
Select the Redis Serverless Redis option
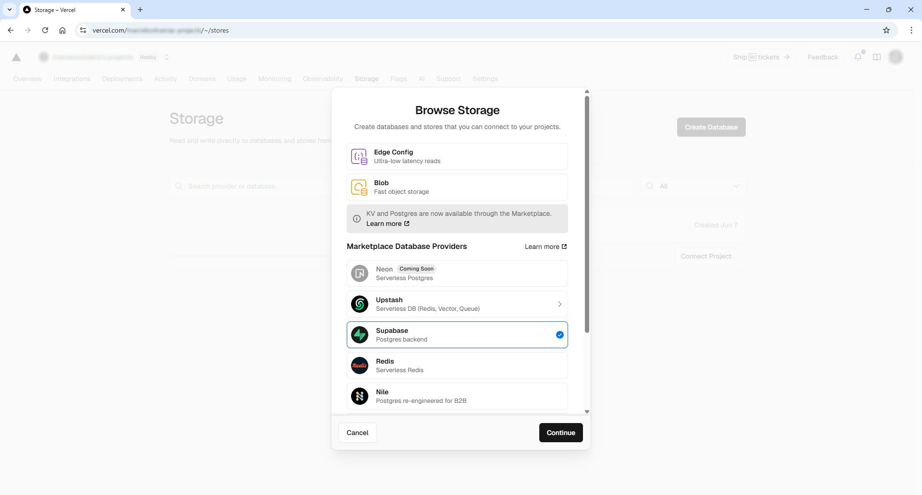tap(457, 365)
